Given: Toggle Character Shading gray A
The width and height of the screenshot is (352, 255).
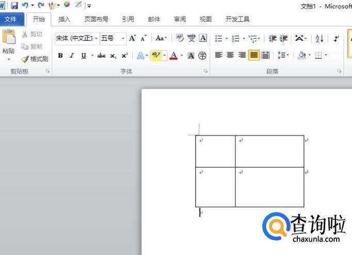Looking at the screenshot, I should pos(191,55).
